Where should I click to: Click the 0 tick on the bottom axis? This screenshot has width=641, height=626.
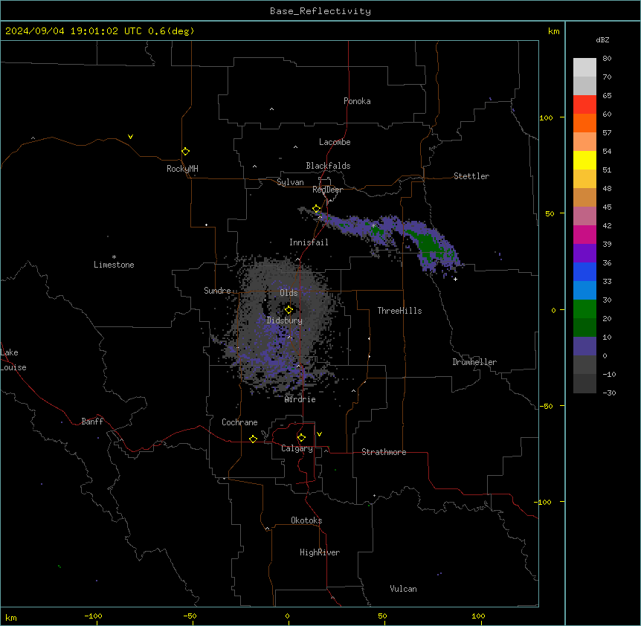click(x=287, y=616)
